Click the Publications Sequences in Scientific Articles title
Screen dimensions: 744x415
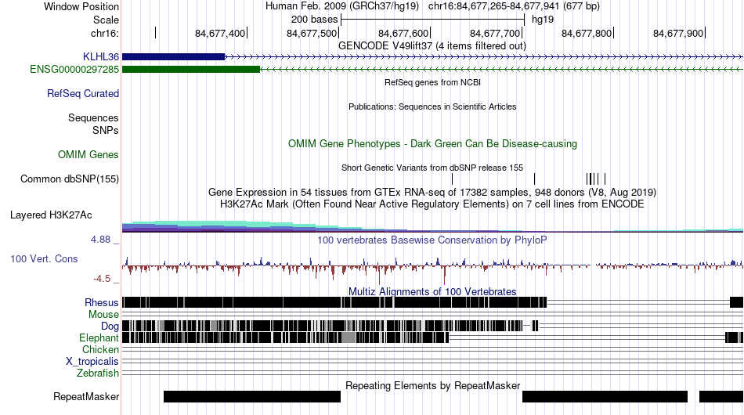click(x=432, y=106)
